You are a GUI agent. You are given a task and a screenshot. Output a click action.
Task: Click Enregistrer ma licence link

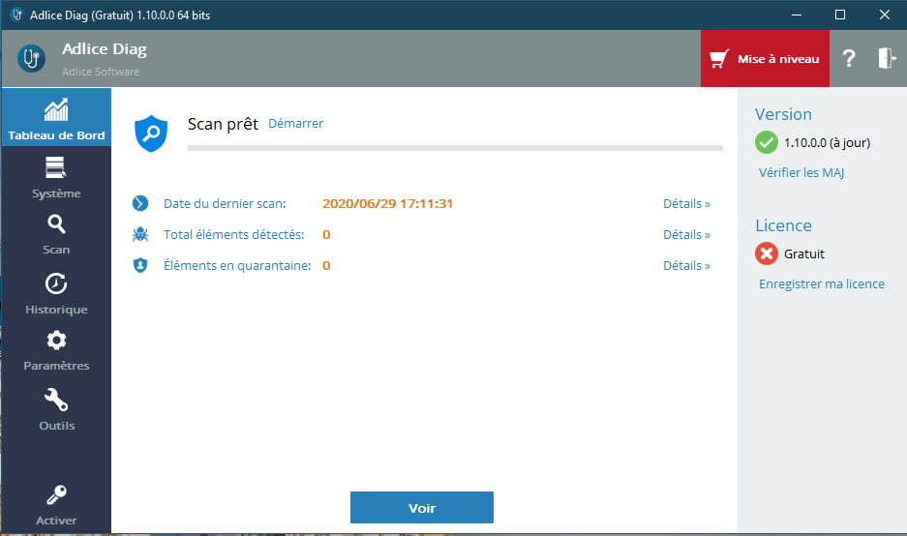pyautogui.click(x=822, y=283)
